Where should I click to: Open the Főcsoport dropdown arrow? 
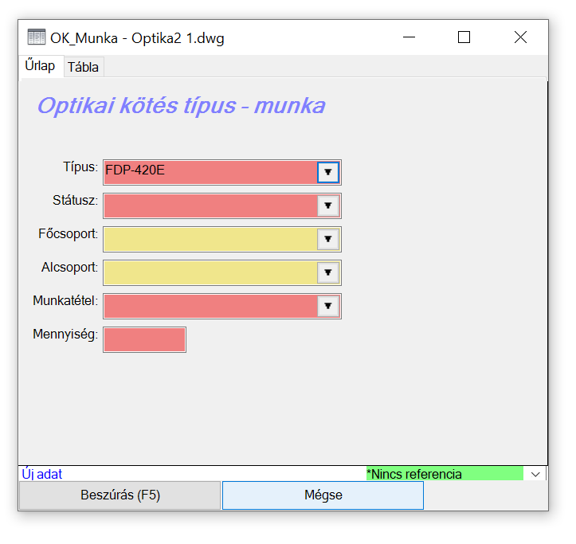pos(328,239)
